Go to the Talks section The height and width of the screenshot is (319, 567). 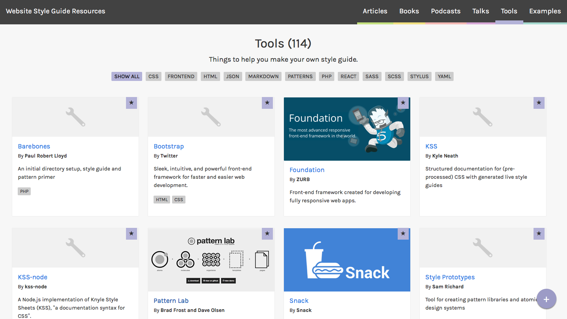click(481, 11)
